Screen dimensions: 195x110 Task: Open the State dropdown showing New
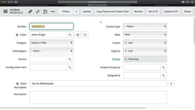click(x=145, y=35)
